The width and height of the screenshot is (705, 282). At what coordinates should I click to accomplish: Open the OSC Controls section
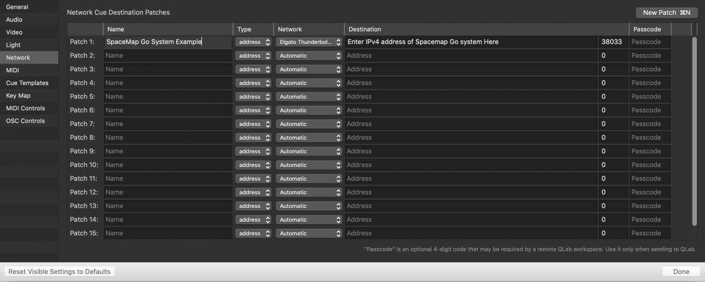(x=29, y=121)
